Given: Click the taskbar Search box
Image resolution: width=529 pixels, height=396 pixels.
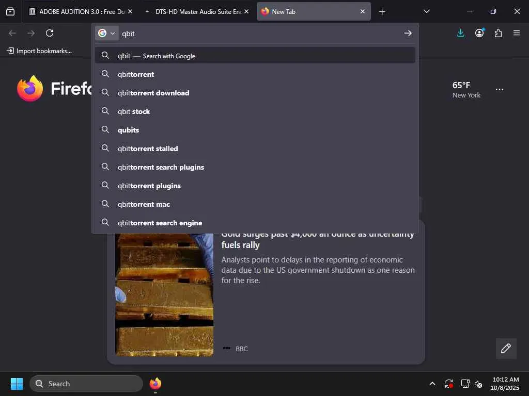Looking at the screenshot, I should click(86, 384).
